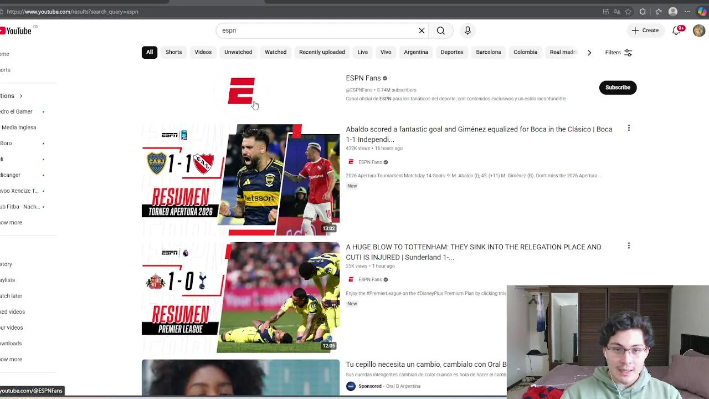709x399 pixels.
Task: Open the browser three-dot menu
Action: (x=687, y=12)
